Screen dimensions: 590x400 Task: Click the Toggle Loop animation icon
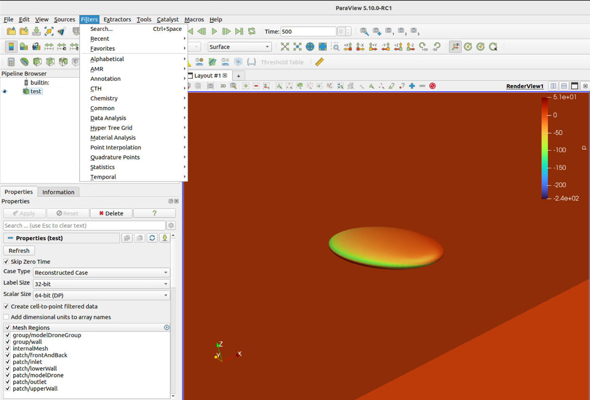[252, 31]
